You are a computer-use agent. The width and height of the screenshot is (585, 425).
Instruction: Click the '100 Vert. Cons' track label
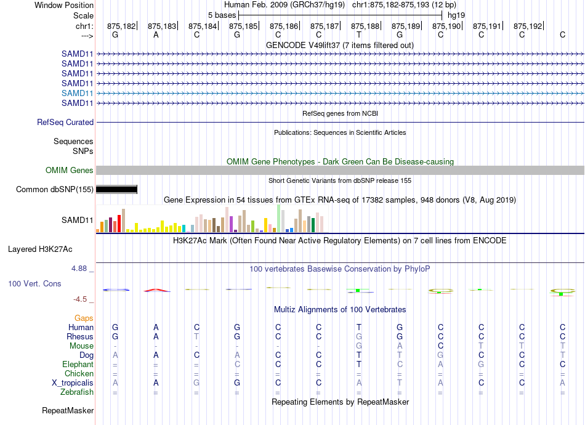click(x=34, y=283)
